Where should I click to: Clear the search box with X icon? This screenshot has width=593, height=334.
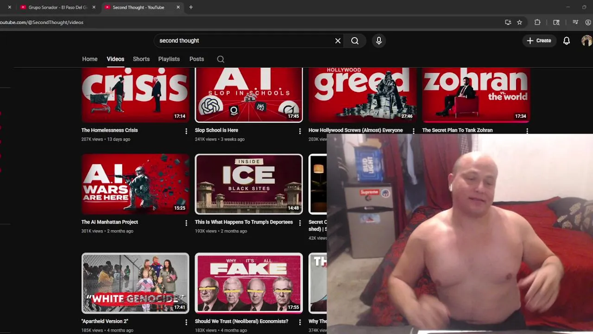click(x=338, y=41)
